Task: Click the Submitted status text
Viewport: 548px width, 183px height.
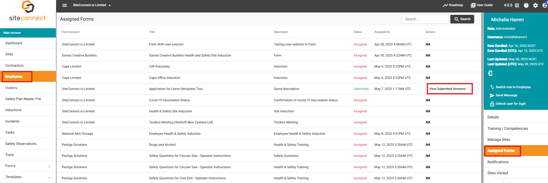Action: click(x=361, y=89)
